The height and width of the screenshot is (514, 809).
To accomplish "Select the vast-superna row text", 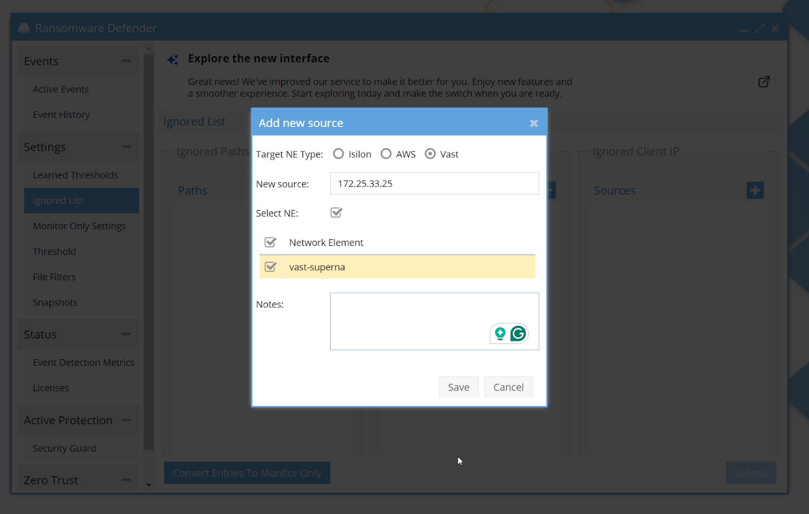I will [317, 267].
